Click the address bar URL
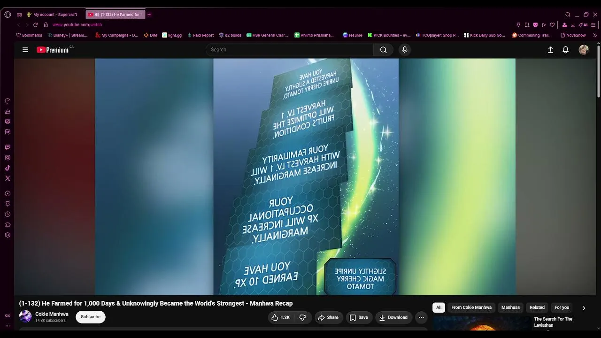Screen dimensions: 601x338 pyautogui.click(x=77, y=25)
